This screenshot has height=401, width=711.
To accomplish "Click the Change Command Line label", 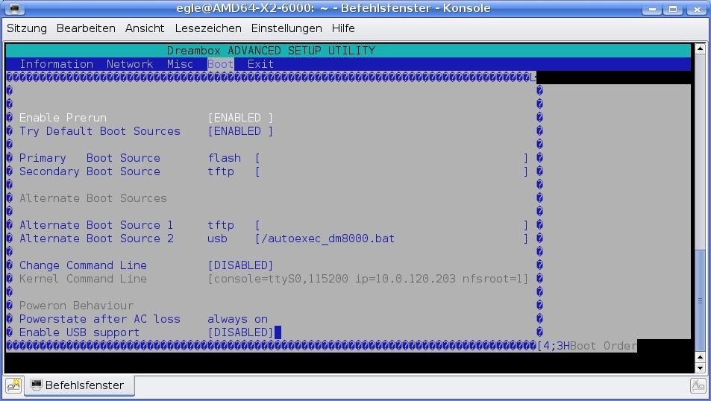I will pos(83,265).
